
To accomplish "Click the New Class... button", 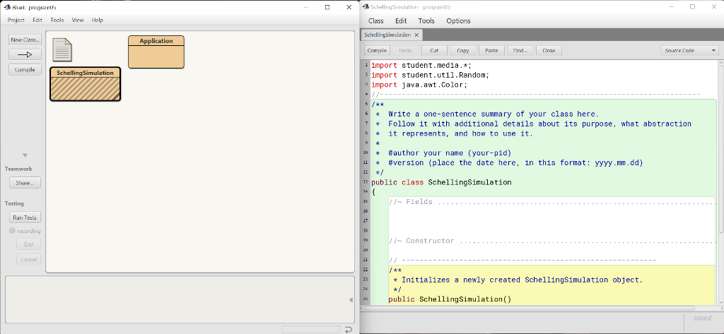I will [25, 40].
